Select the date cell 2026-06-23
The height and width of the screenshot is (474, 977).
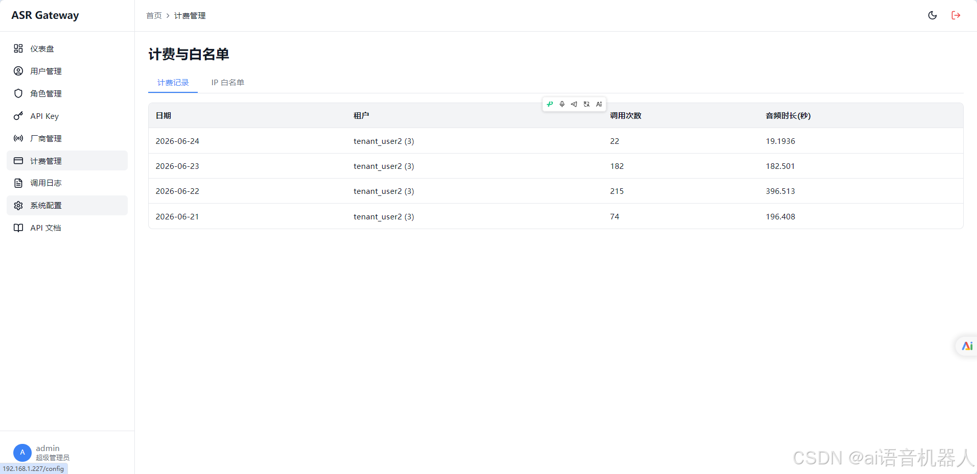pos(177,166)
